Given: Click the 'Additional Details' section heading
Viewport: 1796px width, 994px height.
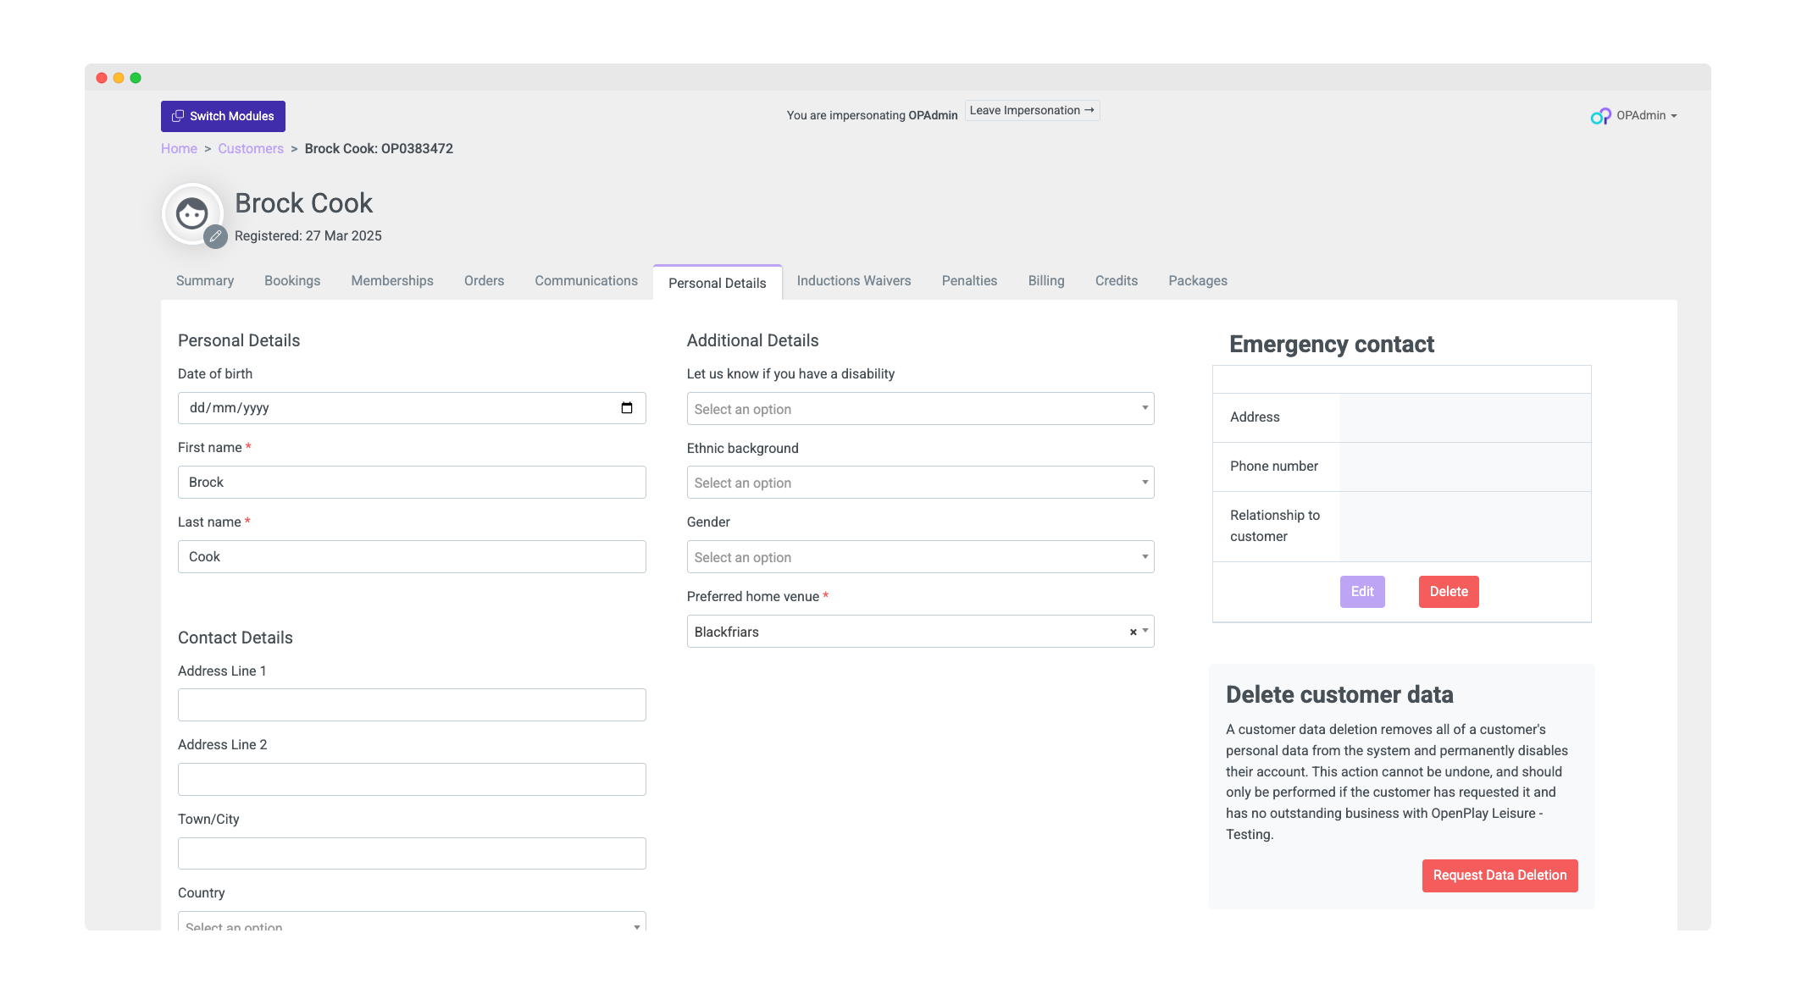Looking at the screenshot, I should pyautogui.click(x=752, y=341).
